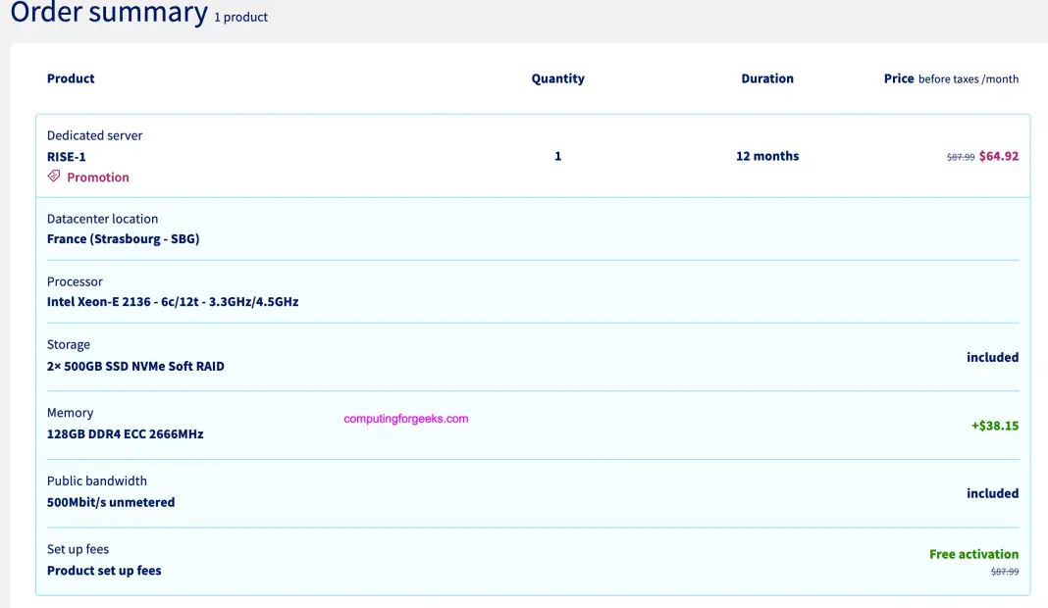The image size is (1048, 608).
Task: Click the 500Mbit/s unmetered bandwidth entry
Action: point(111,502)
